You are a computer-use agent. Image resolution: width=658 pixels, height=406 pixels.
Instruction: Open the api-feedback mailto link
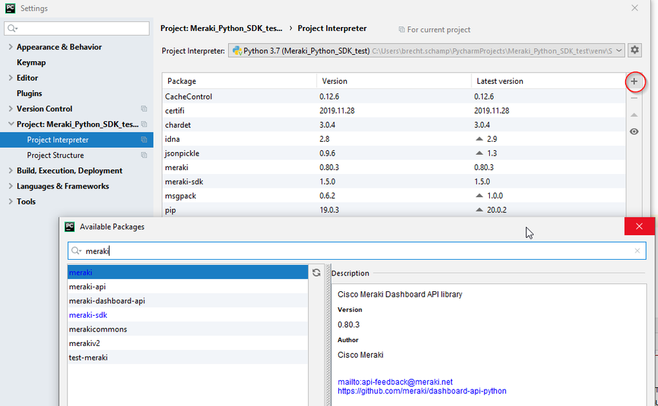(x=395, y=382)
